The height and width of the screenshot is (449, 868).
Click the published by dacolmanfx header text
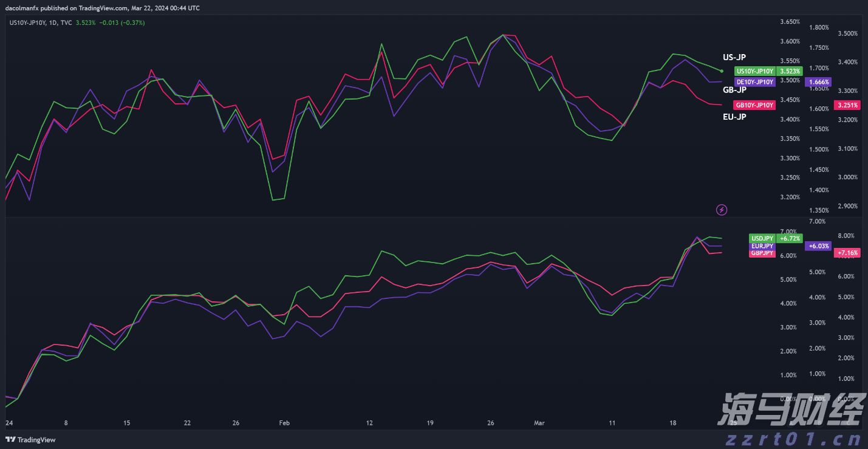point(102,8)
